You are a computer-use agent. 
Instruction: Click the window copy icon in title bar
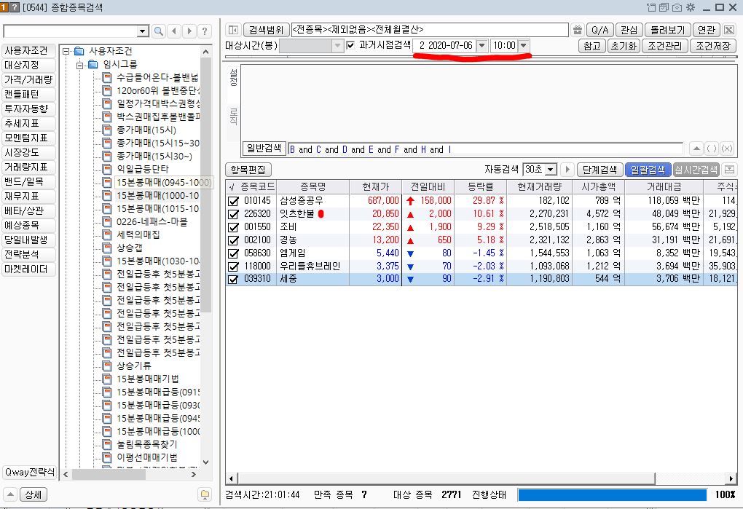pos(664,7)
